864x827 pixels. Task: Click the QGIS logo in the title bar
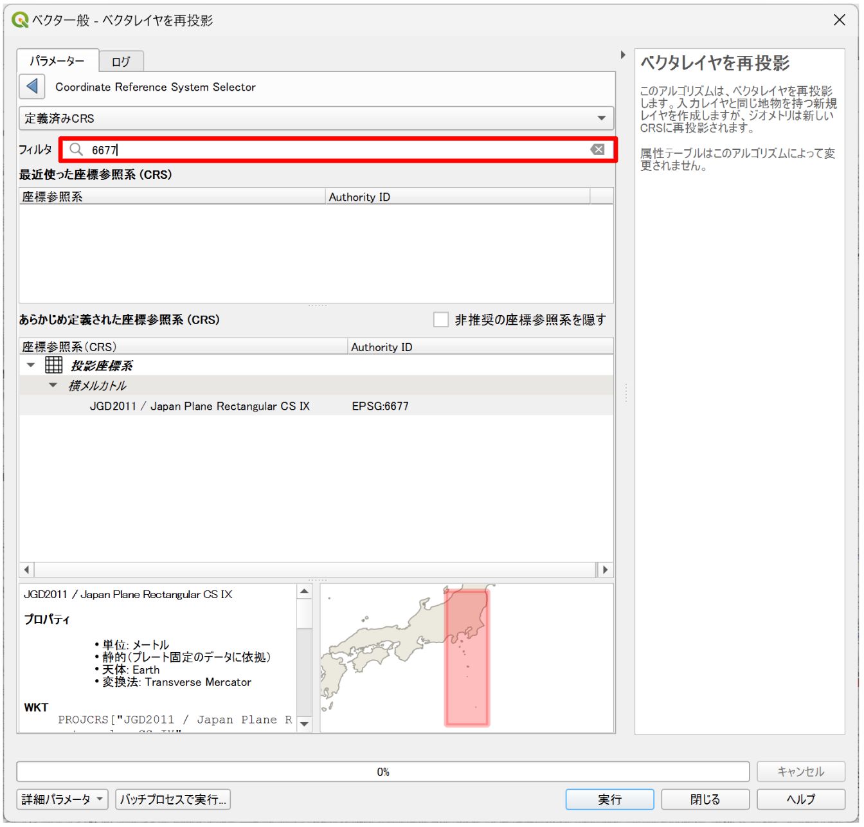(21, 20)
